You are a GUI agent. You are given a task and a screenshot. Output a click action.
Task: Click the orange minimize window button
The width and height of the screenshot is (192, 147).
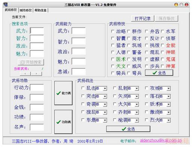click(x=176, y=5)
